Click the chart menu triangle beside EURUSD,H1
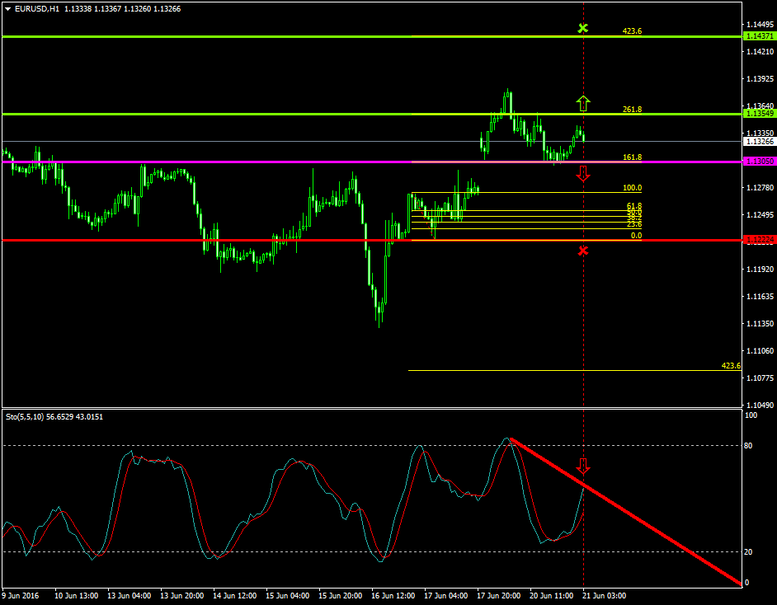Image resolution: width=777 pixels, height=605 pixels. [x=8, y=9]
